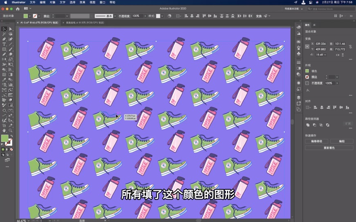
Task: Choose reference point in Transform grid
Action: (307, 47)
